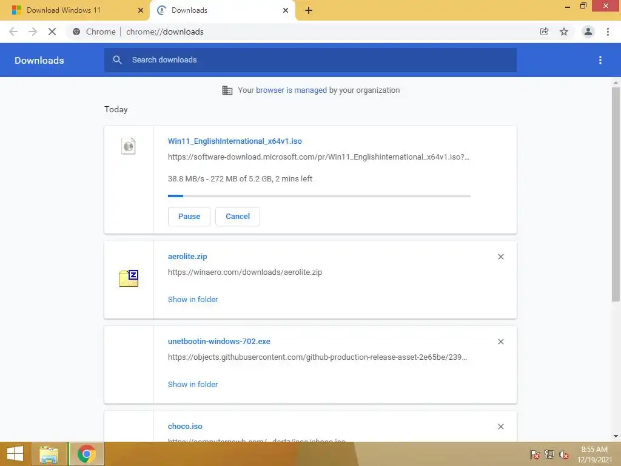Remove unetbootin-windows-702.exe from the list

tap(500, 342)
